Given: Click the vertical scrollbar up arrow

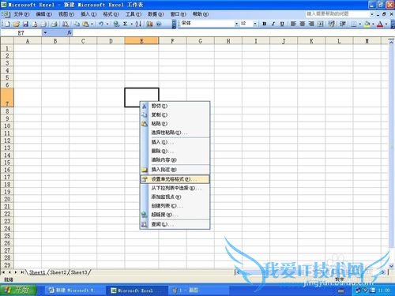Looking at the screenshot, I should coord(391,42).
